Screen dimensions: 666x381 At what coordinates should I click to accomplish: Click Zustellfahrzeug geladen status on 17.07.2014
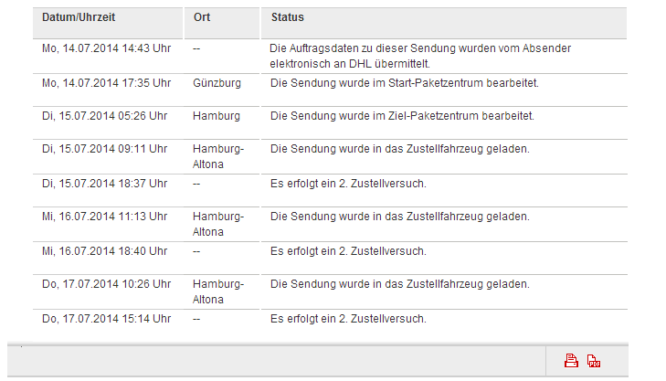[x=399, y=284]
